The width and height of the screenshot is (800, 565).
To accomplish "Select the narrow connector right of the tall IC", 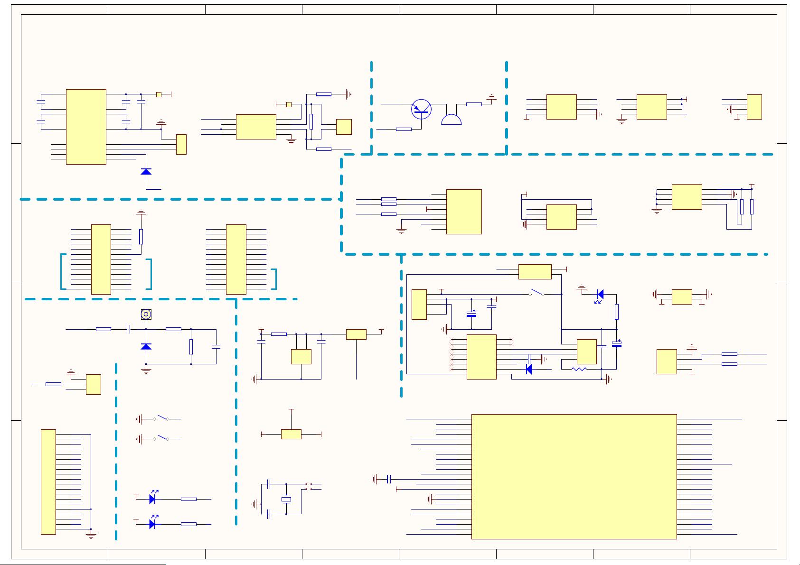I will click(181, 144).
